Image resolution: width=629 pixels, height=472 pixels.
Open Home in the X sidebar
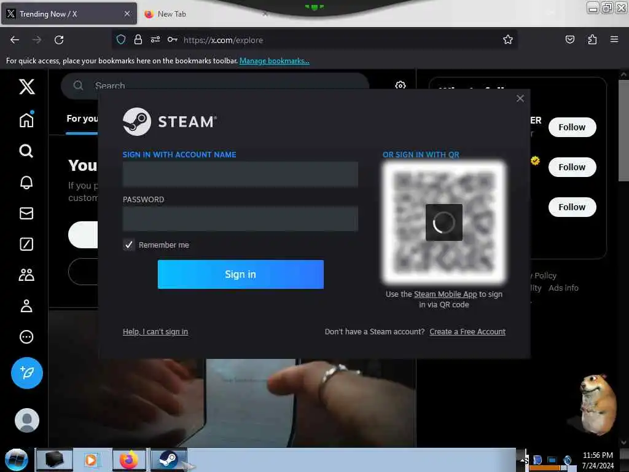click(26, 119)
